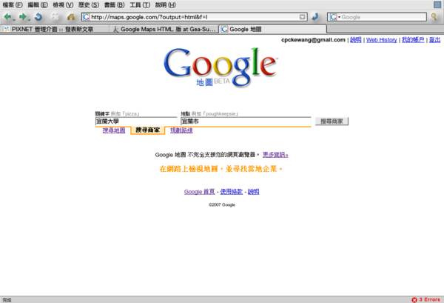Open the Web History link

pyautogui.click(x=381, y=40)
